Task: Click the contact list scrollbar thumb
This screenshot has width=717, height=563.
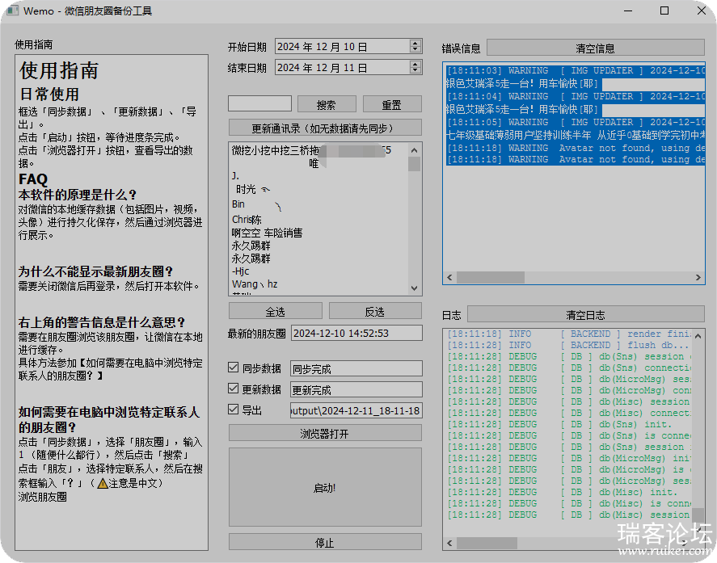Action: (415, 164)
